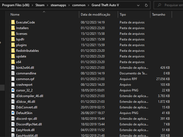183x137 pixels.
Task: Click the cursor_32_2 PNG image icon
Action: coord(13,90)
